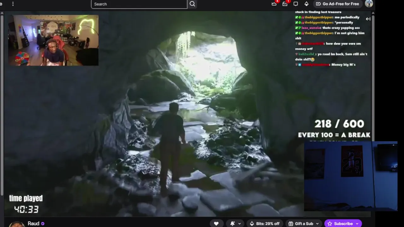The image size is (404, 227).
Task: Click the '218 / 600' counter
Action: [x=339, y=124]
